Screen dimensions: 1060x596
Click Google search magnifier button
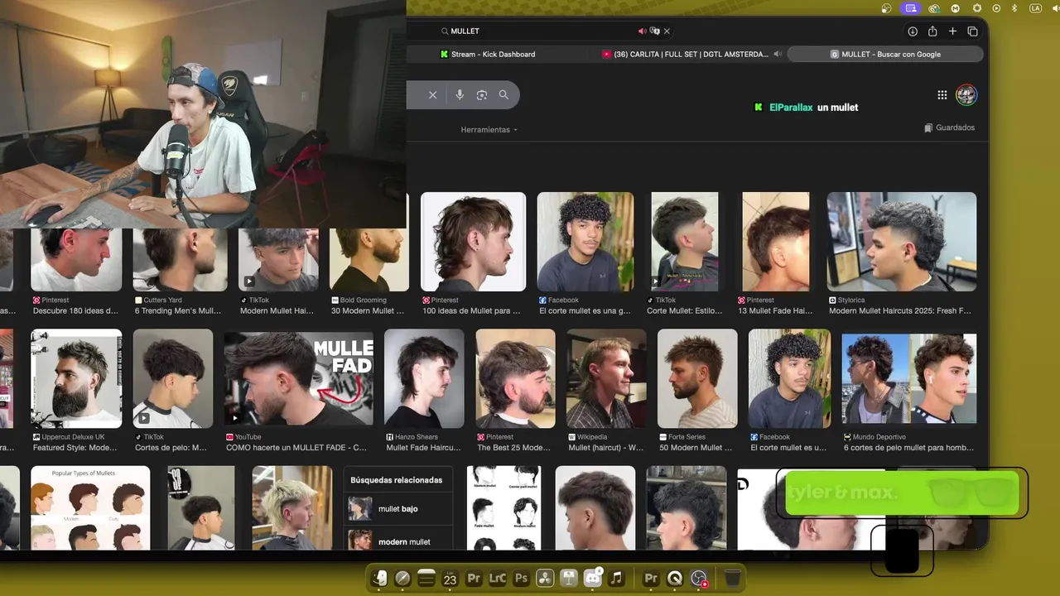click(503, 95)
